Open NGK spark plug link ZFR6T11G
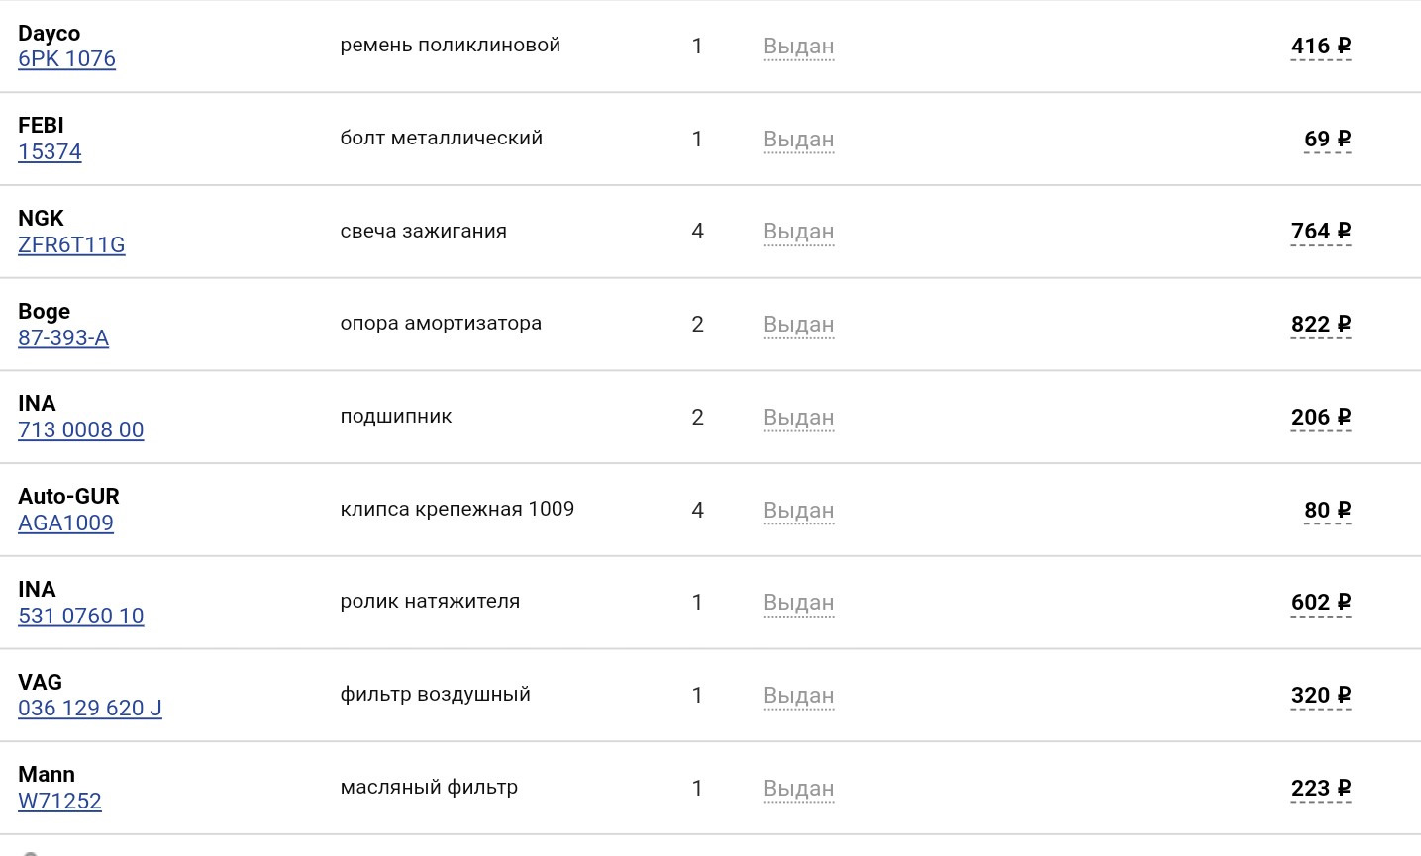The image size is (1421, 856). pos(71,245)
